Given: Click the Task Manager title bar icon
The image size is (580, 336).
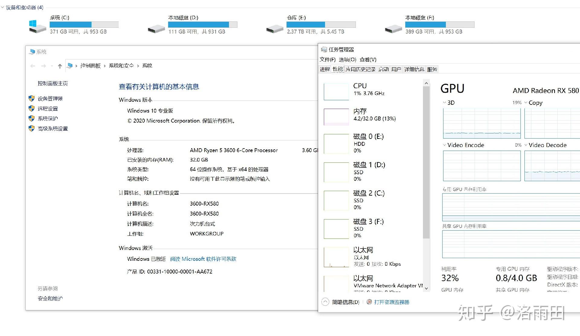Looking at the screenshot, I should 324,50.
